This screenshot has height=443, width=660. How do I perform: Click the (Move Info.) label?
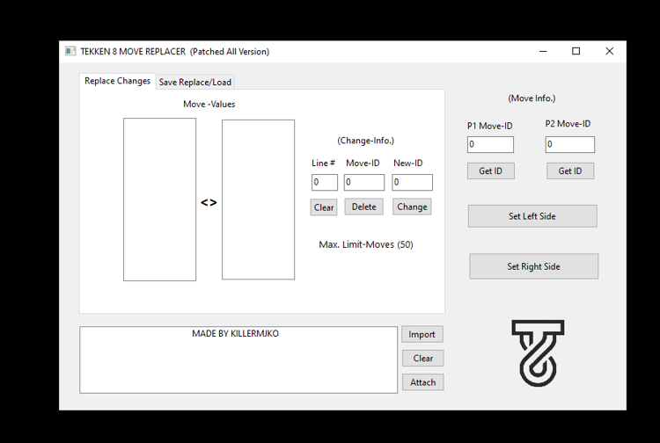(x=532, y=98)
